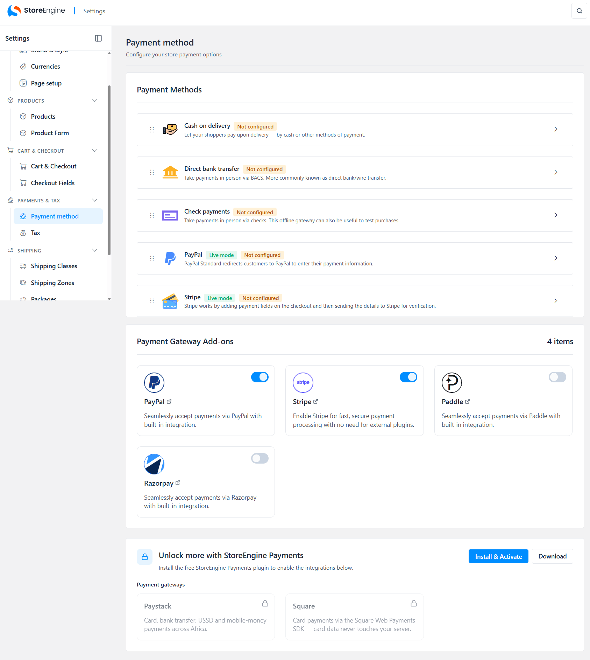
Task: Collapse the PRODUCTS sidebar section
Action: (94, 100)
